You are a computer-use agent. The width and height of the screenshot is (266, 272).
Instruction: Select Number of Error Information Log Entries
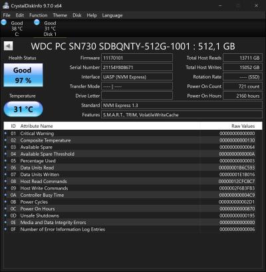63,229
